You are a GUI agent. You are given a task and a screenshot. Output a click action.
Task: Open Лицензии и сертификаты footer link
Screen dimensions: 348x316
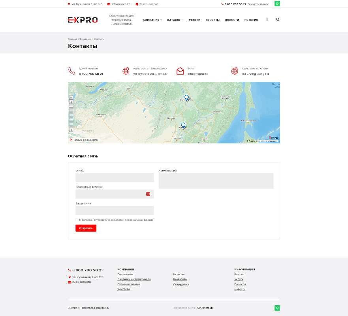point(134,279)
